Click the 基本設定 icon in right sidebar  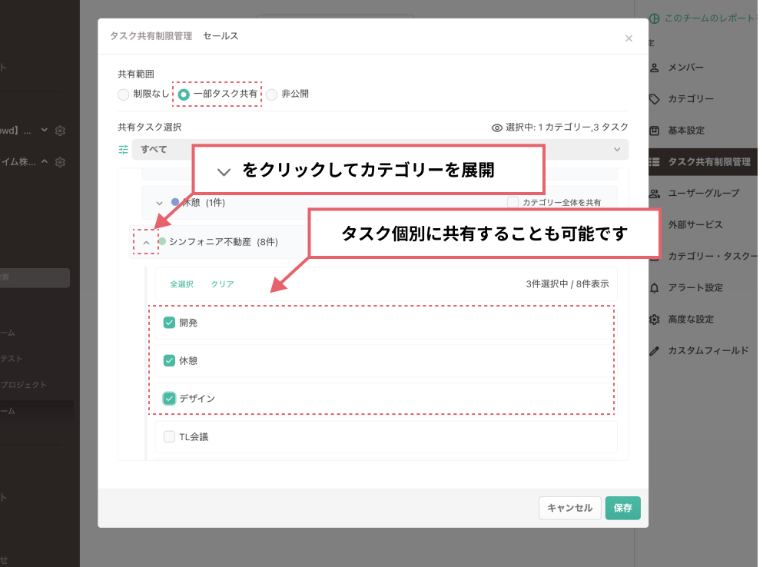[655, 131]
